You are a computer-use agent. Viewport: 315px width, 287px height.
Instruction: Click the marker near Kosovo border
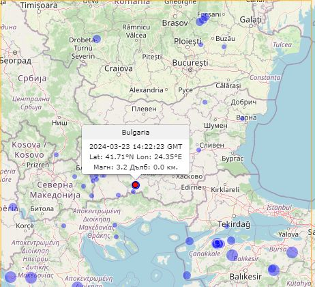[56, 155]
